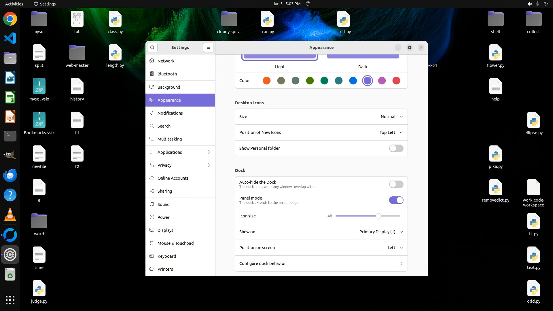The width and height of the screenshot is (553, 311).
Task: Open tran.py desktop file icon
Action: (267, 19)
